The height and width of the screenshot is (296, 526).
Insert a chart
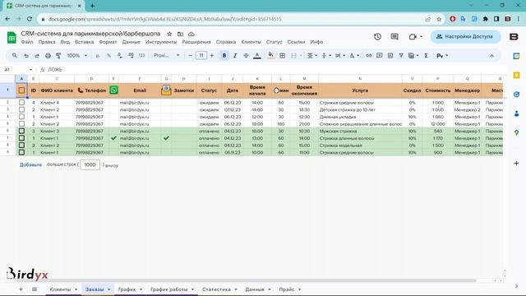[x=390, y=56]
